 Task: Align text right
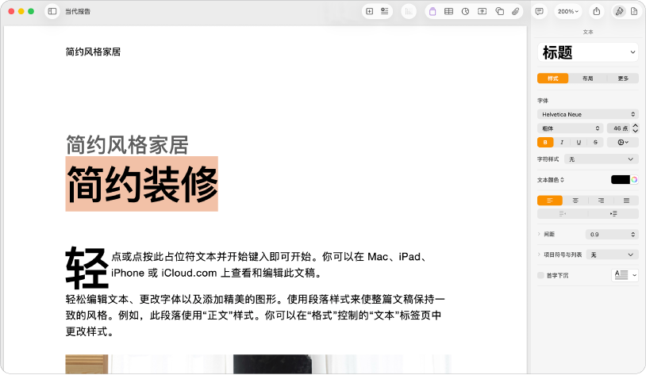(x=601, y=201)
